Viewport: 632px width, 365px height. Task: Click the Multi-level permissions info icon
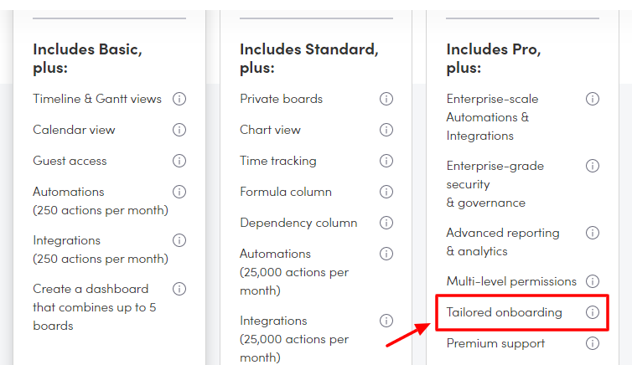[593, 281]
